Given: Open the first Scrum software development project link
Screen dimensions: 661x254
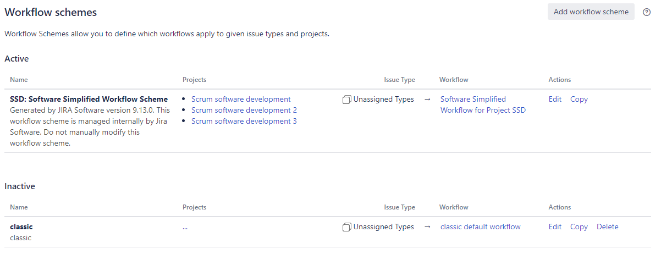Looking at the screenshot, I should coord(241,99).
